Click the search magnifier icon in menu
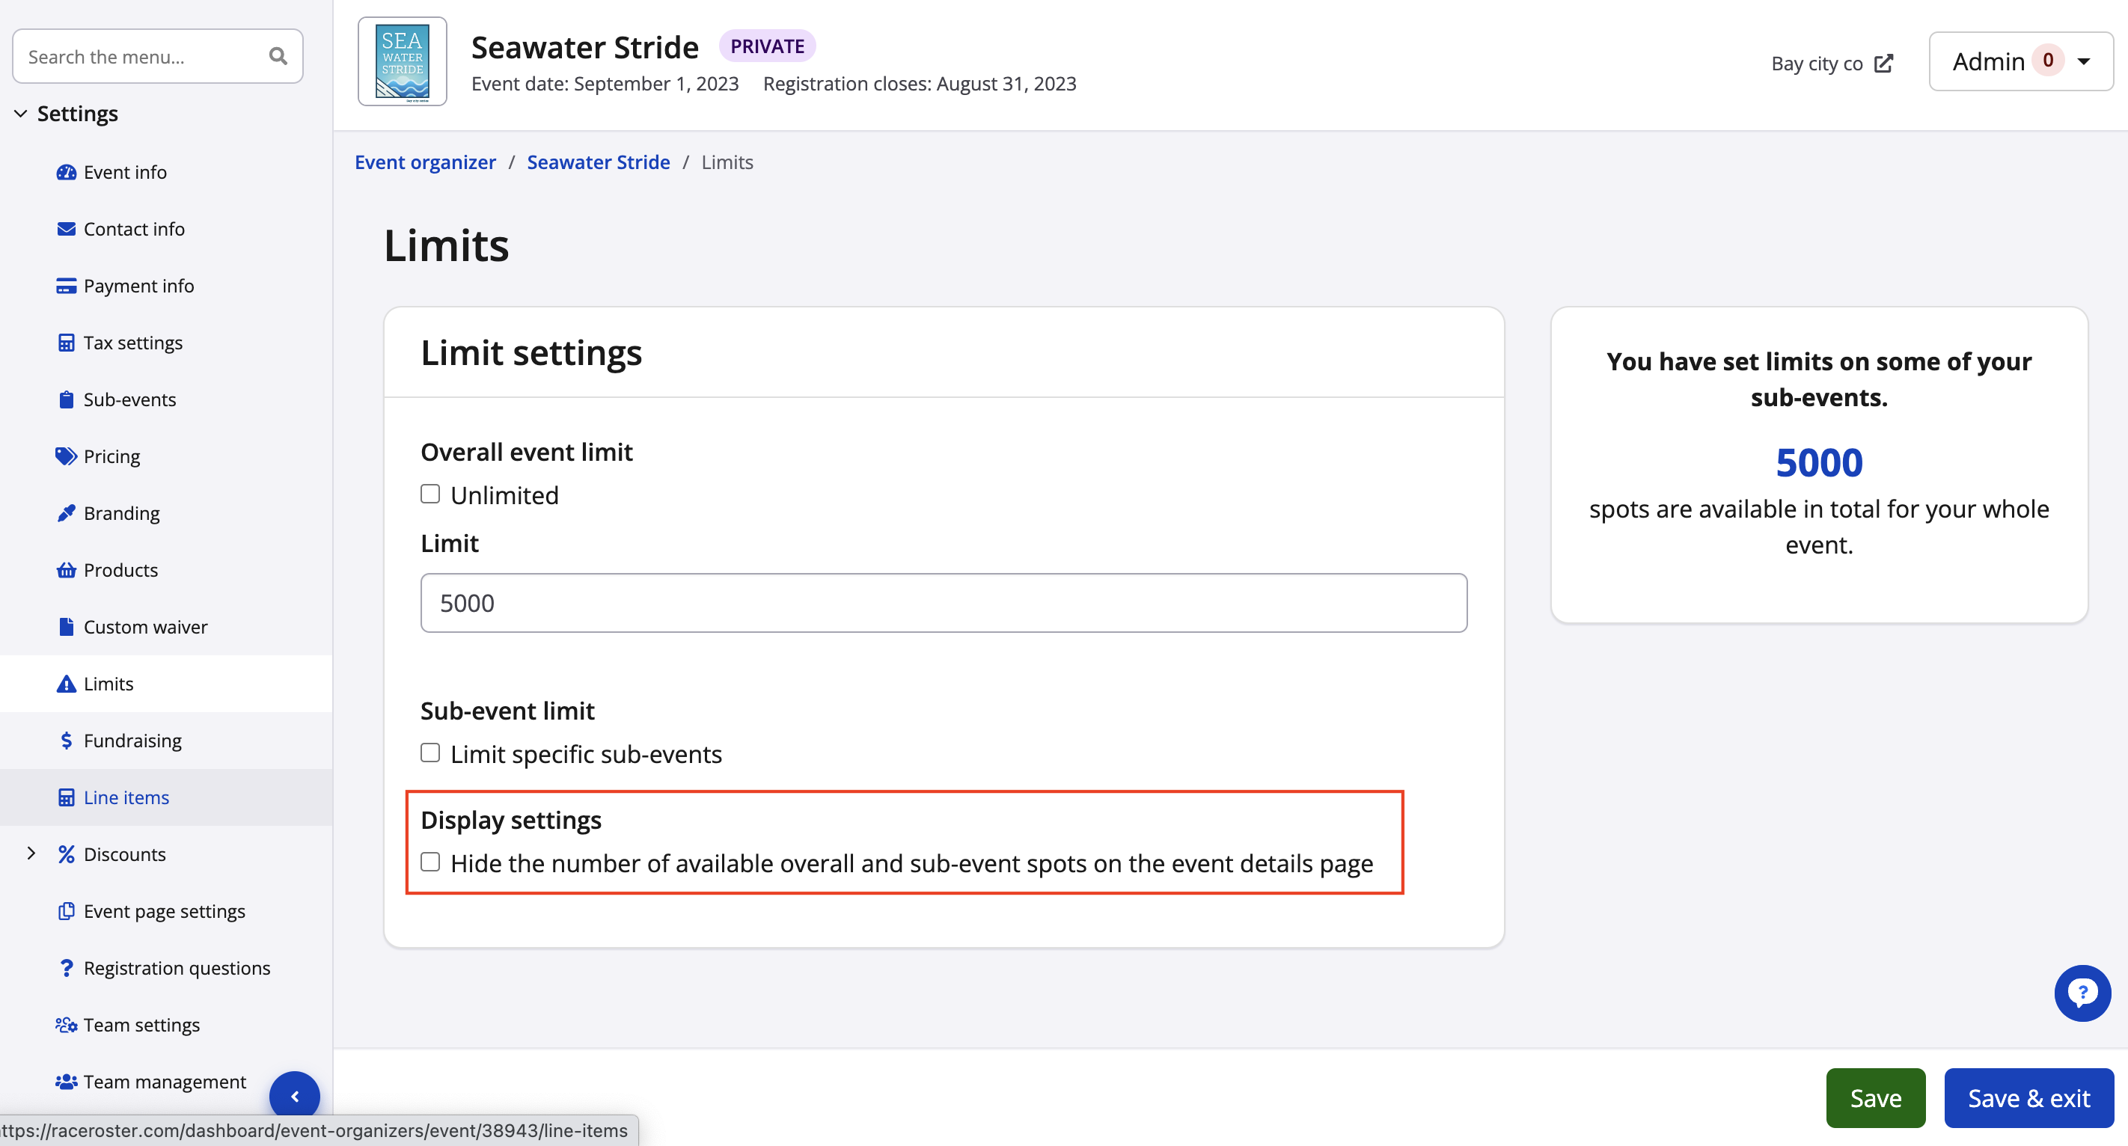This screenshot has height=1146, width=2128. [278, 56]
